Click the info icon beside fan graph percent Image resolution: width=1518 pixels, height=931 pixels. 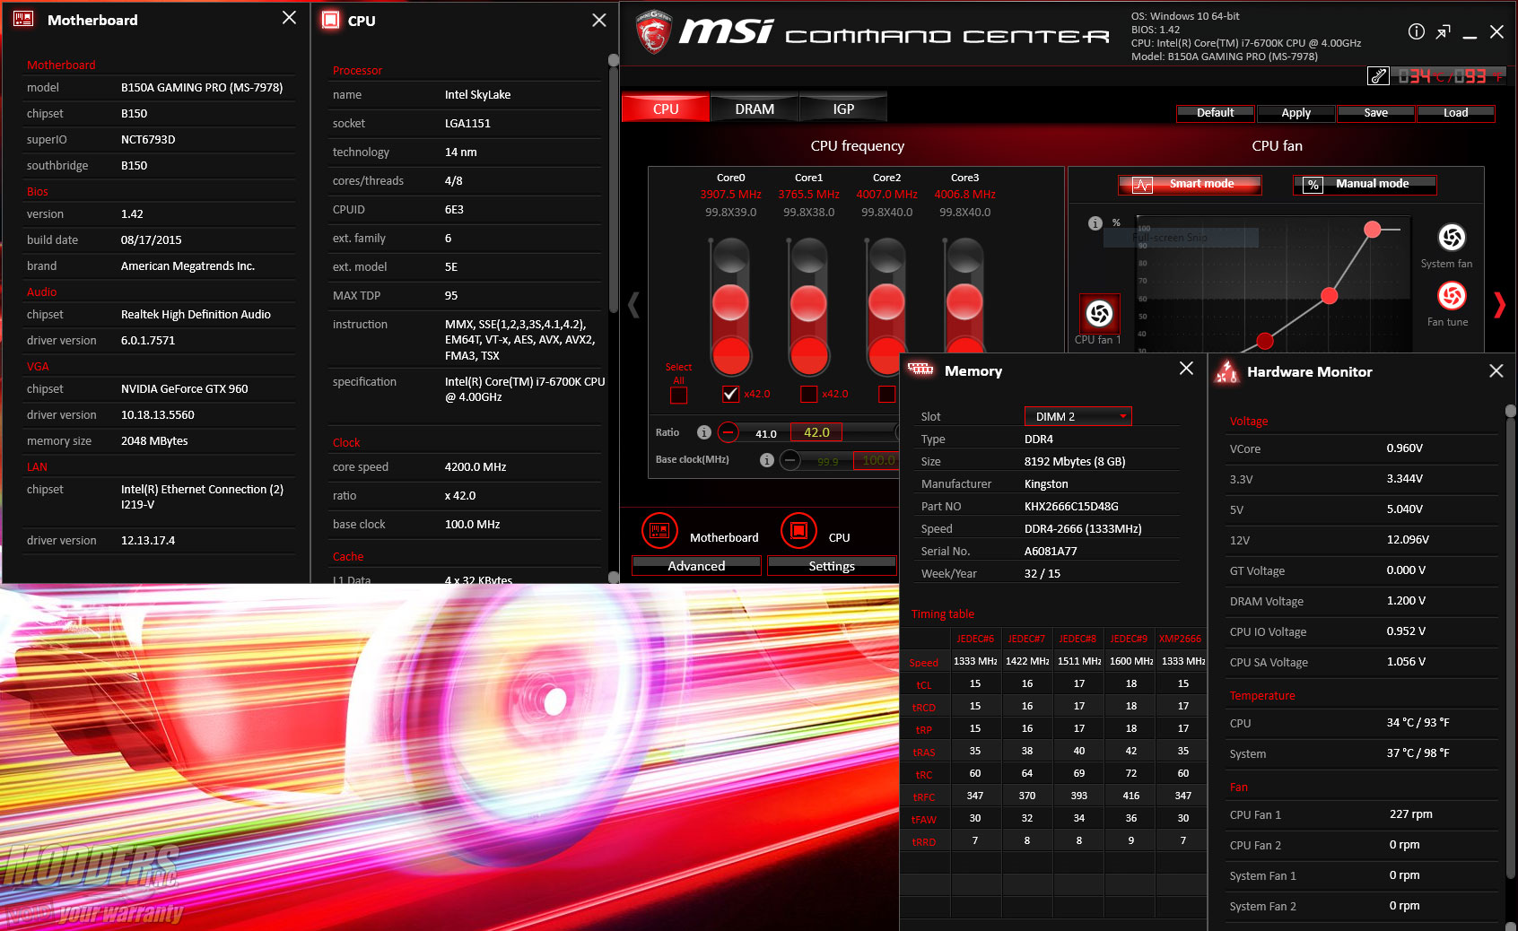(x=1095, y=223)
